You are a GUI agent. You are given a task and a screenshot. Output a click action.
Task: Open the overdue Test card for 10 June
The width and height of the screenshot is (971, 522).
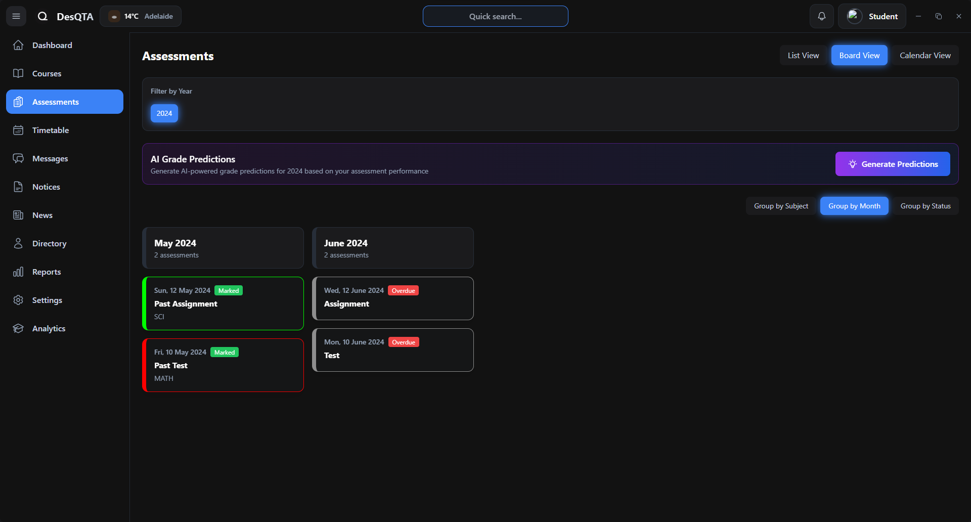(393, 350)
